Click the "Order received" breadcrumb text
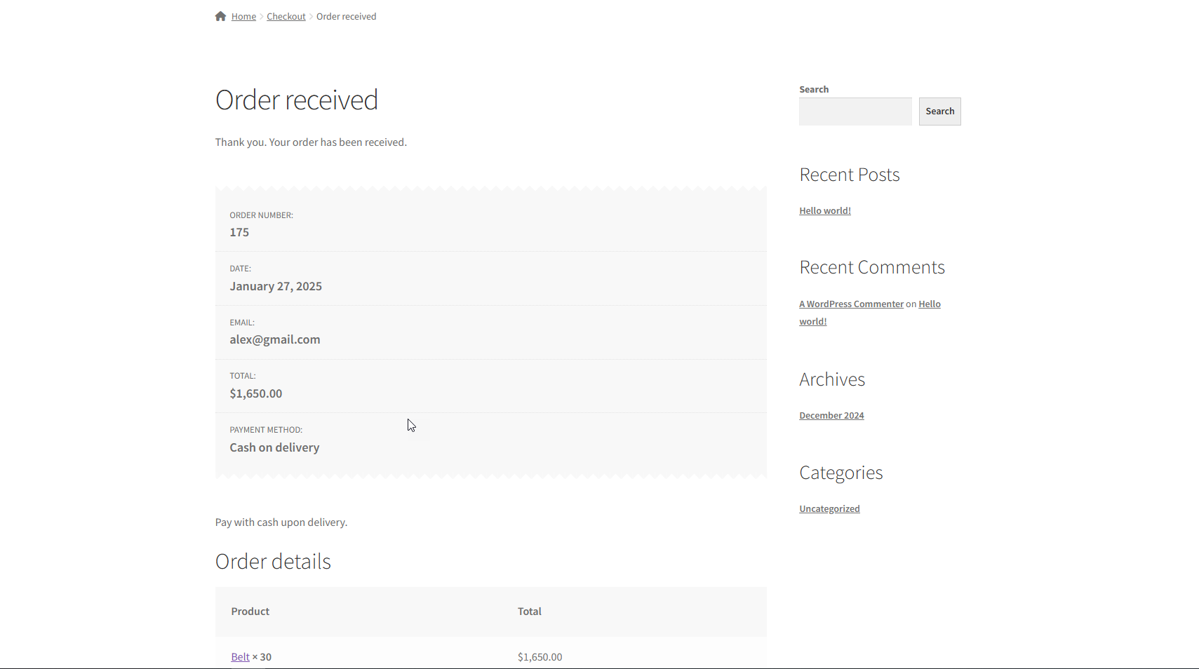 pyautogui.click(x=346, y=17)
